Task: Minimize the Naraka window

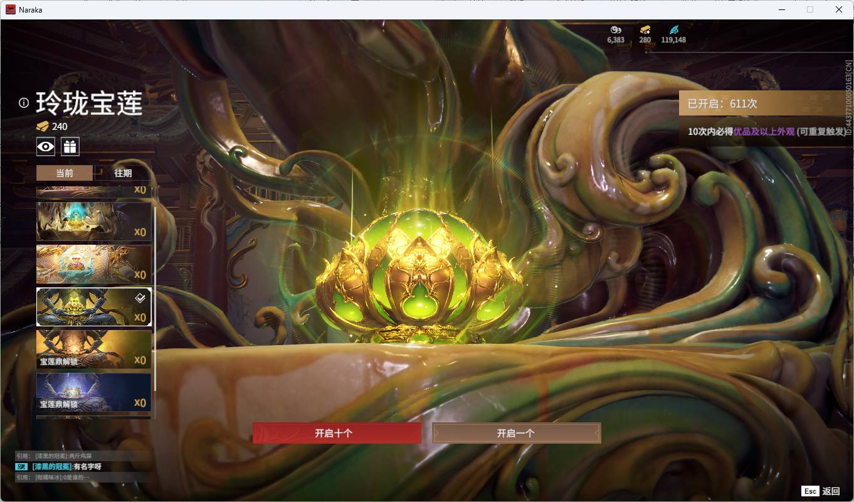Action: (x=782, y=9)
